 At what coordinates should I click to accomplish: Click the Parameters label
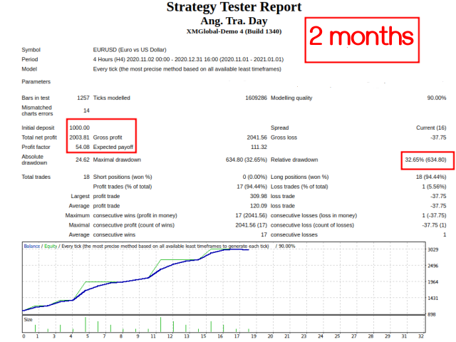point(36,82)
